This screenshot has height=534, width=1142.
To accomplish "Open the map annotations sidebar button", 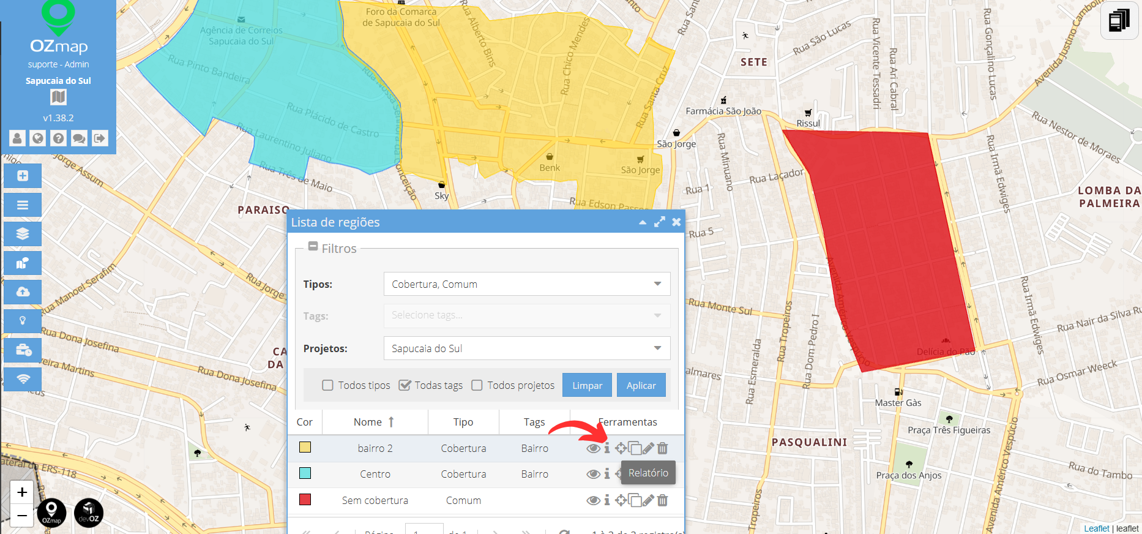I will (x=23, y=263).
